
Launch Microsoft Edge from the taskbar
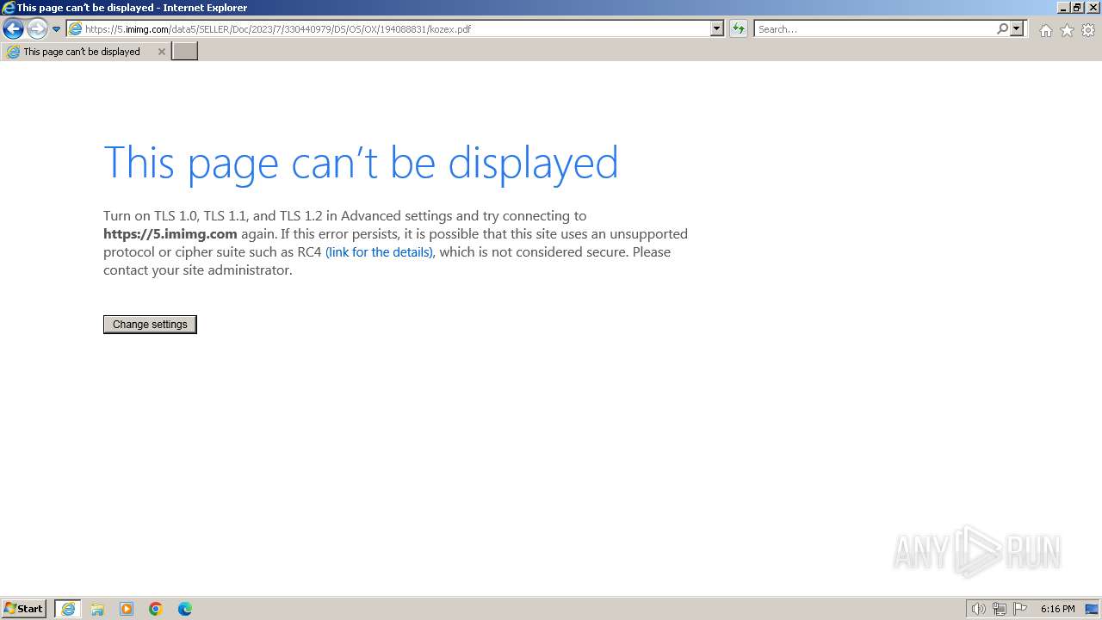(x=185, y=609)
